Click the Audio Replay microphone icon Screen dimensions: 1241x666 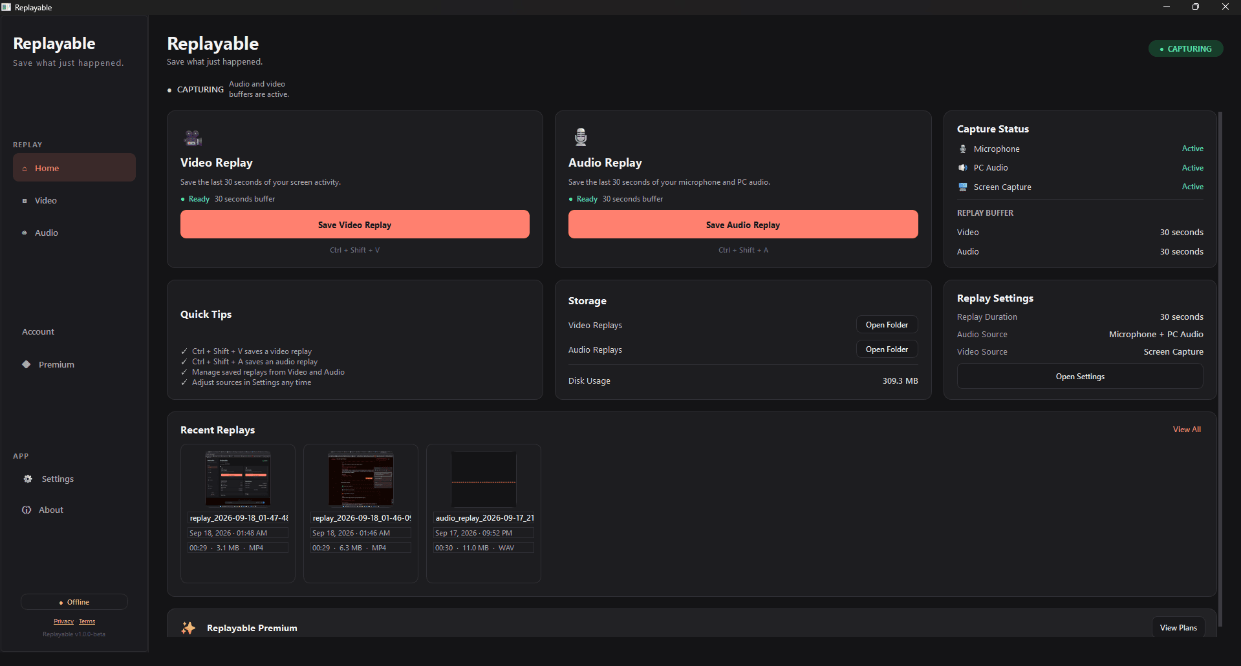(x=581, y=137)
